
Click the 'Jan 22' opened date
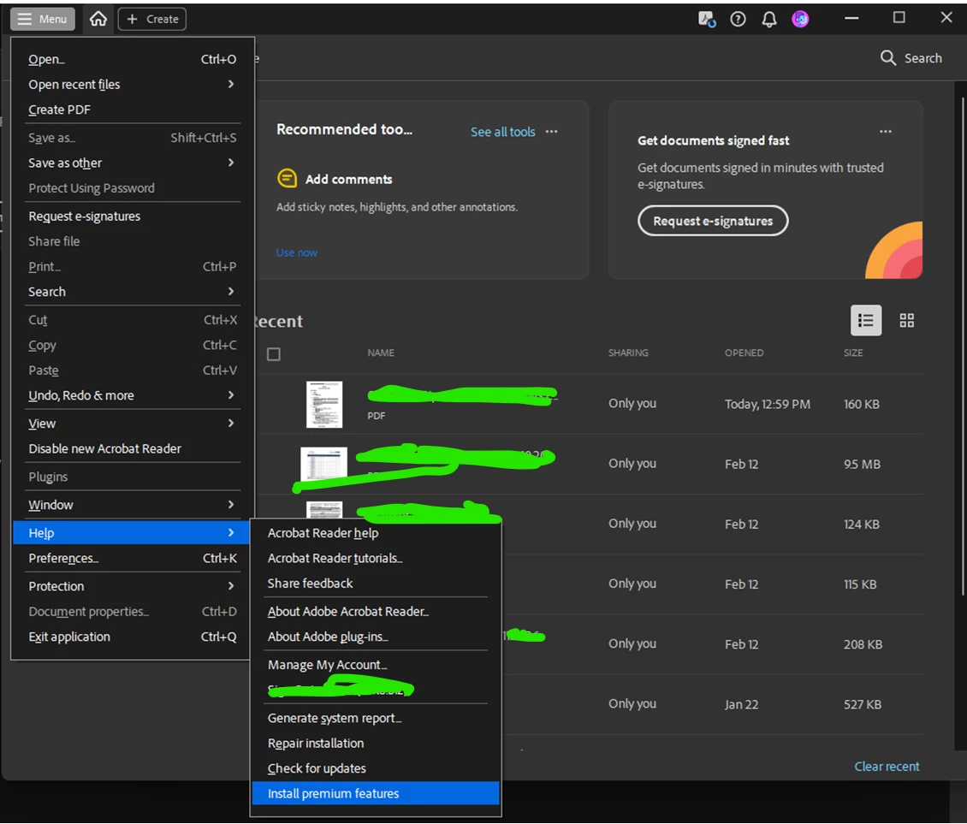click(x=741, y=704)
